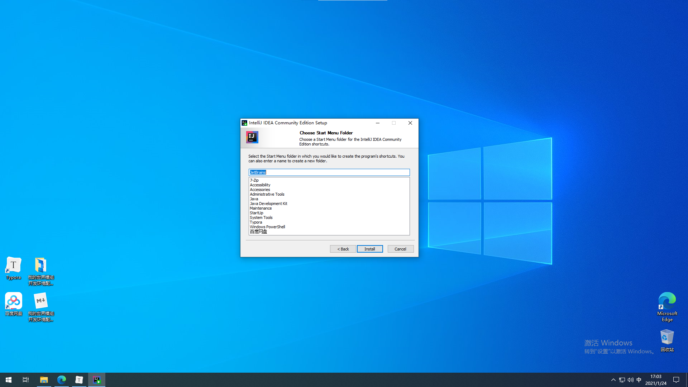The image size is (688, 387).
Task: Choose Administrative Tools from the list
Action: tap(267, 194)
